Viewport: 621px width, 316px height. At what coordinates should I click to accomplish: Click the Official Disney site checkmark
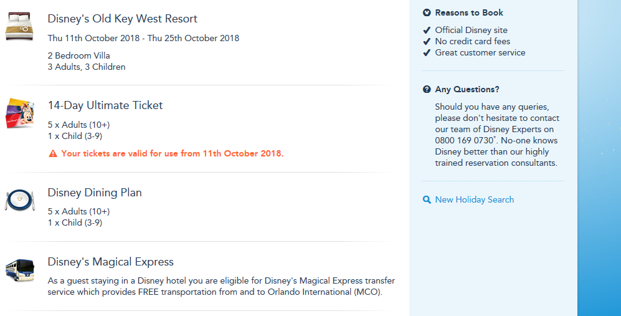(x=427, y=31)
